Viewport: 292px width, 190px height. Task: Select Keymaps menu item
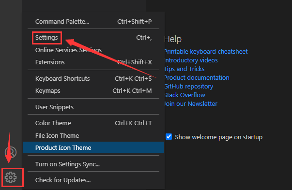pos(93,91)
